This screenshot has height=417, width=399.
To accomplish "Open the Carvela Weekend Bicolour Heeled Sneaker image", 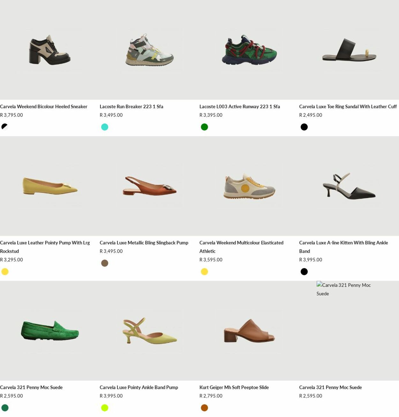I will pyautogui.click(x=50, y=50).
